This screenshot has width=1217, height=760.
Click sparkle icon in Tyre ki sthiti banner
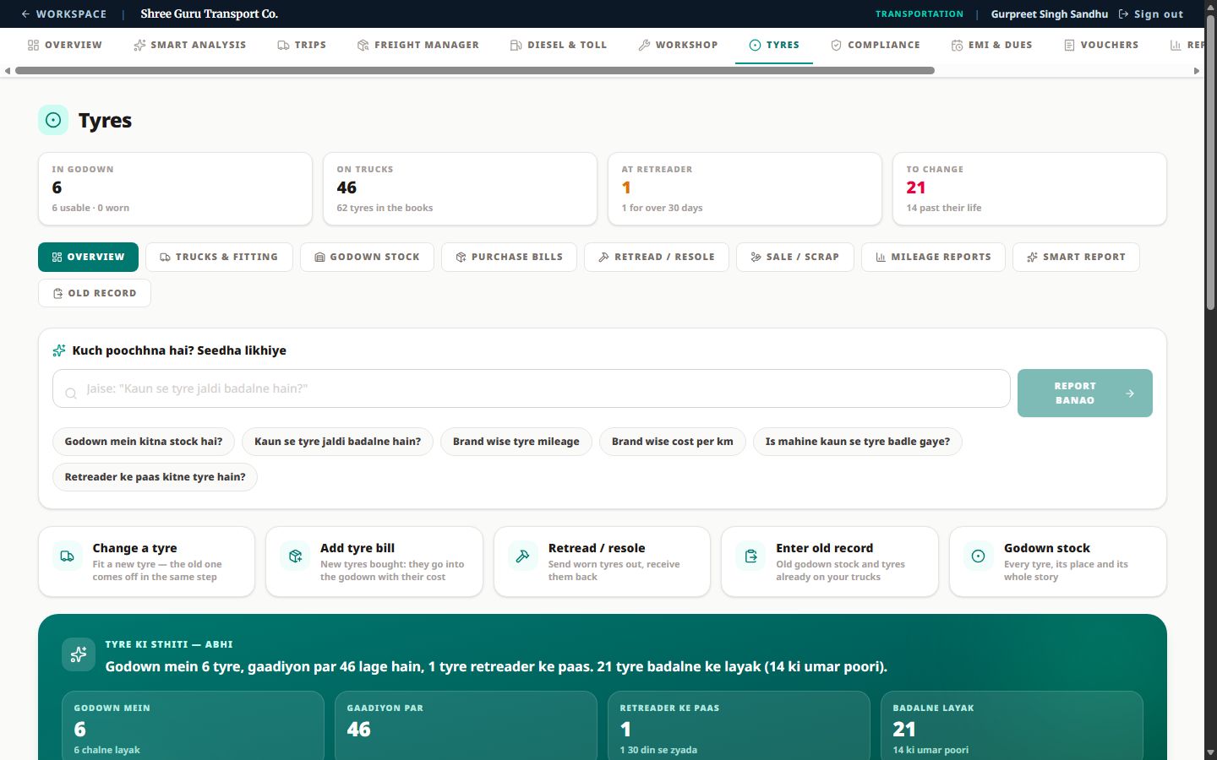tap(79, 654)
